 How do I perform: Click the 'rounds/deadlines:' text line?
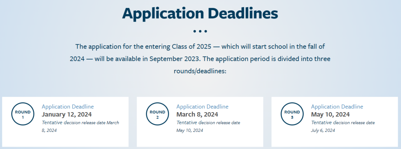(x=200, y=71)
